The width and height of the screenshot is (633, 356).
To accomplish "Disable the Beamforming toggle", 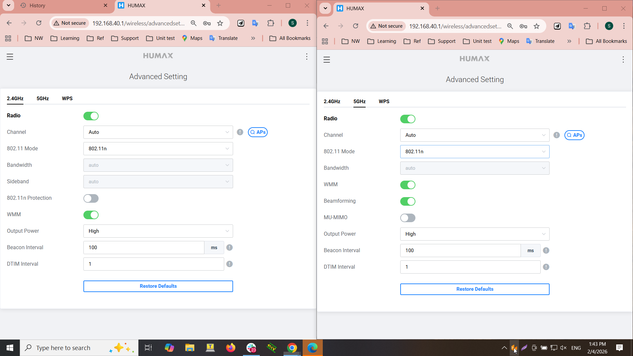I will tap(407, 201).
